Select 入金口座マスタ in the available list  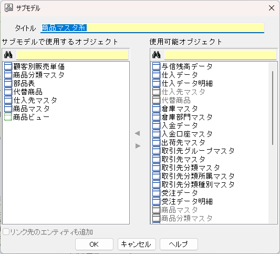(187, 134)
